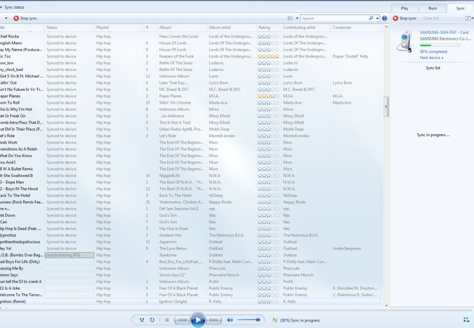This screenshot has width=474, height=328.
Task: Click the 30% completed link
Action: click(x=433, y=52)
